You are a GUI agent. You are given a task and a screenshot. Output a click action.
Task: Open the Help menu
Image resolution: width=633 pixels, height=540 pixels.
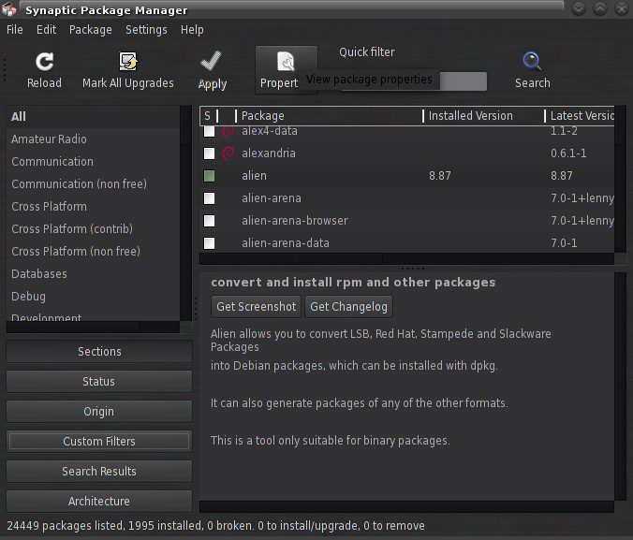pyautogui.click(x=192, y=29)
